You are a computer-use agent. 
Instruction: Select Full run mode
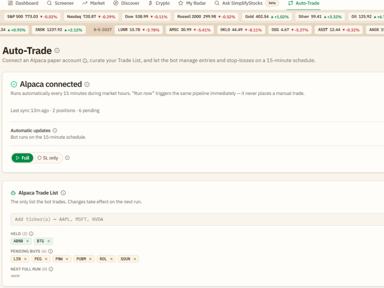(22, 158)
